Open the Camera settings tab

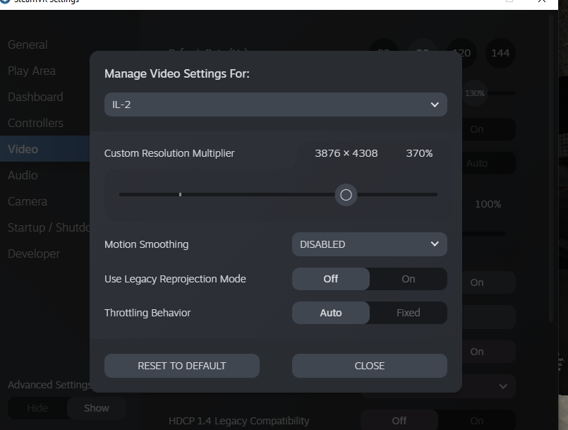pyautogui.click(x=28, y=201)
